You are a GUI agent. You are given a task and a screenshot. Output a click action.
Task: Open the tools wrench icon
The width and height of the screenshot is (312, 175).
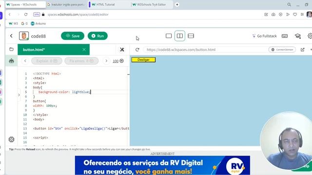point(122,50)
